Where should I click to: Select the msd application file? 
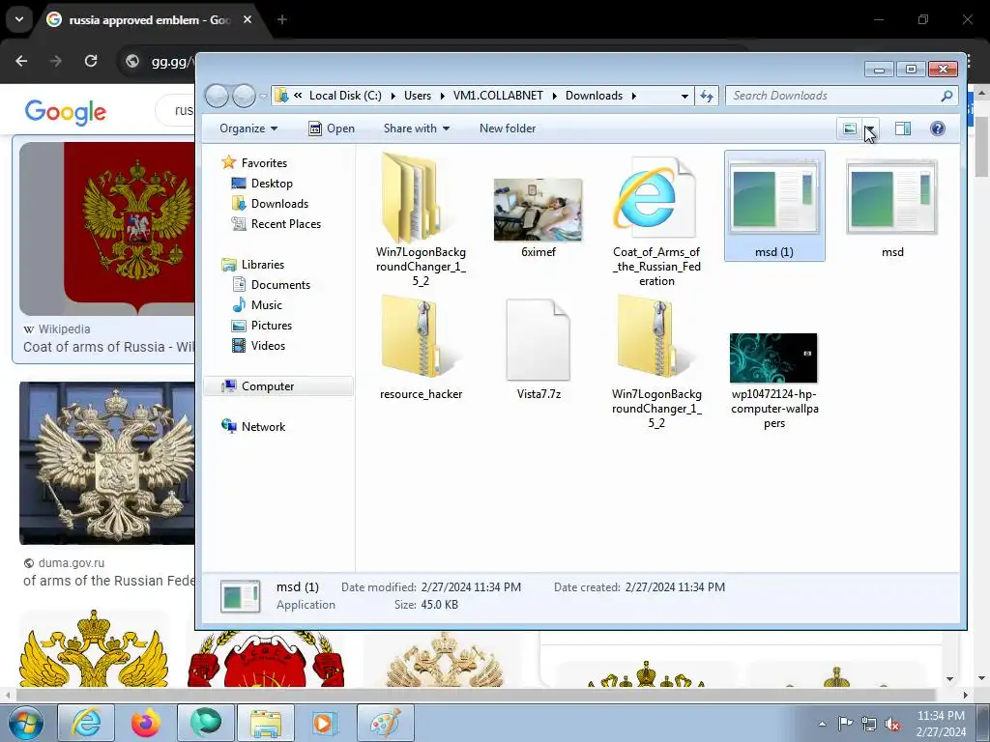click(x=891, y=209)
